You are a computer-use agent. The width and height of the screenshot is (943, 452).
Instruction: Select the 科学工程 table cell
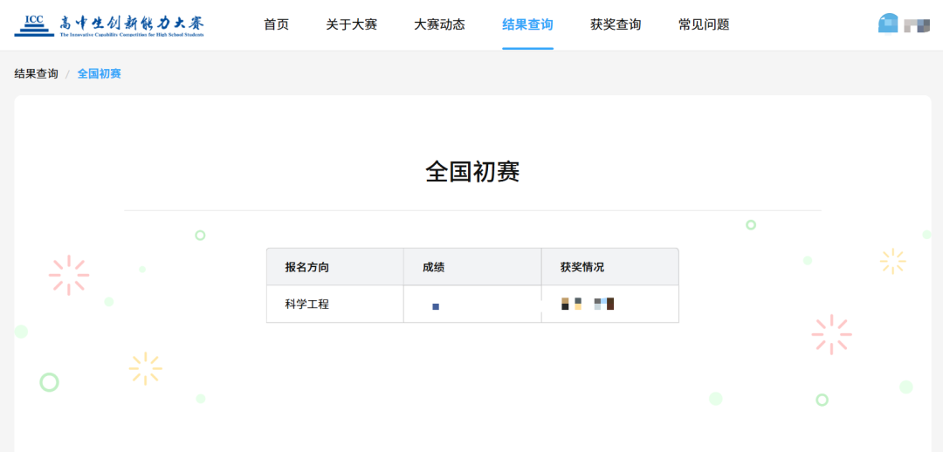tap(307, 305)
